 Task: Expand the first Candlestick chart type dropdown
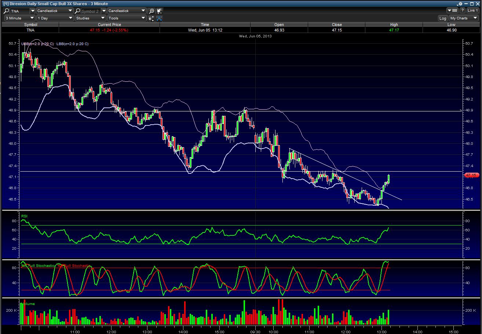[55, 11]
